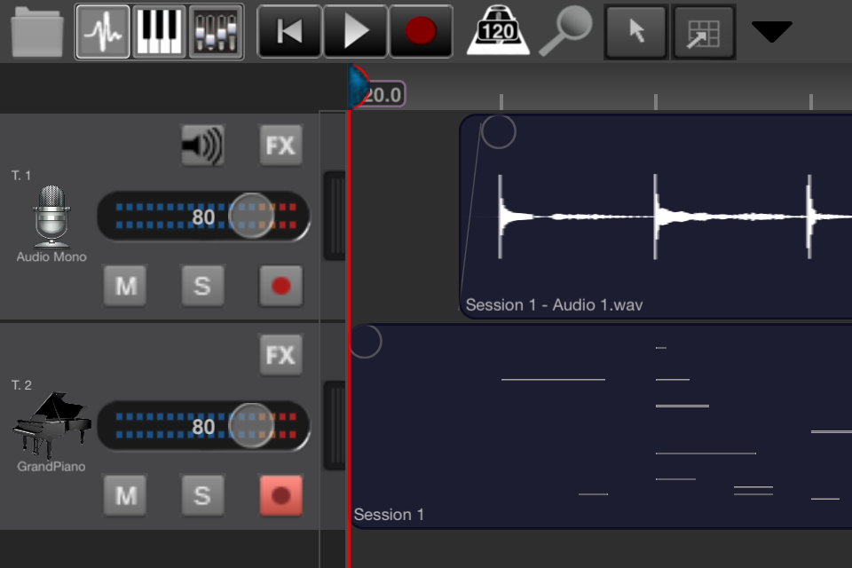Open the folder browser icon
The height and width of the screenshot is (568, 852).
[37, 32]
